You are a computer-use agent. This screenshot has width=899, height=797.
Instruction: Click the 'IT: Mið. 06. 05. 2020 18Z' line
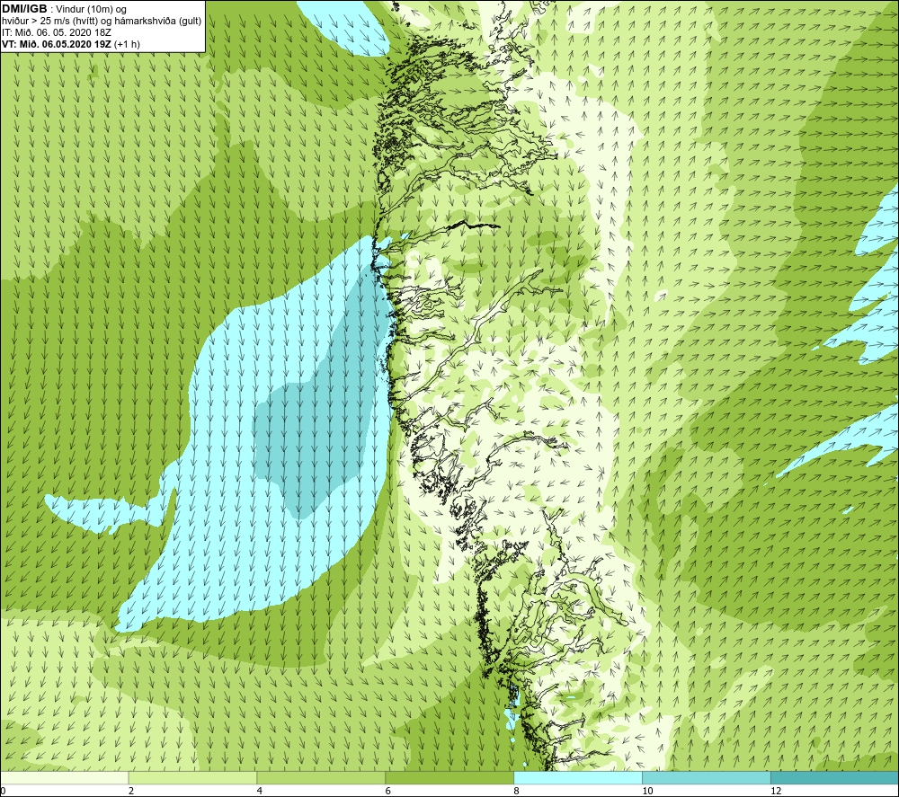56,32
